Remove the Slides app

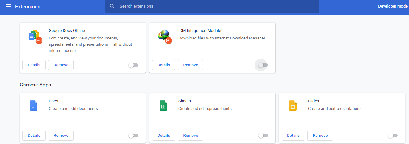tap(320, 136)
